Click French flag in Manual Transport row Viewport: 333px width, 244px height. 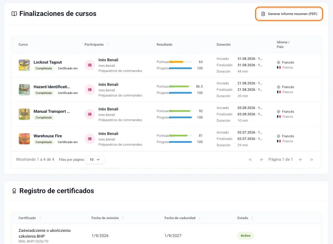pos(279,117)
